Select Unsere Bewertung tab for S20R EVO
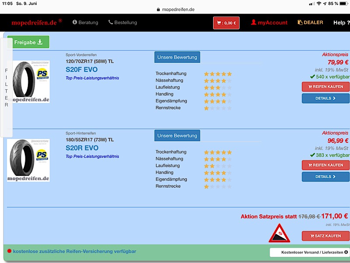The image size is (350, 263). (x=177, y=135)
